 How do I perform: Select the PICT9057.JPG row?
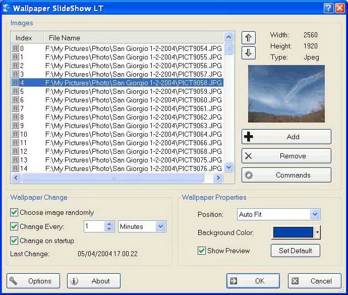click(x=117, y=74)
